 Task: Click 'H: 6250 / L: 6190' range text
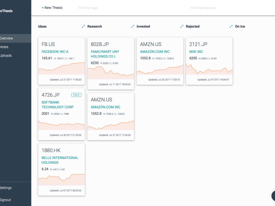coord(109,63)
